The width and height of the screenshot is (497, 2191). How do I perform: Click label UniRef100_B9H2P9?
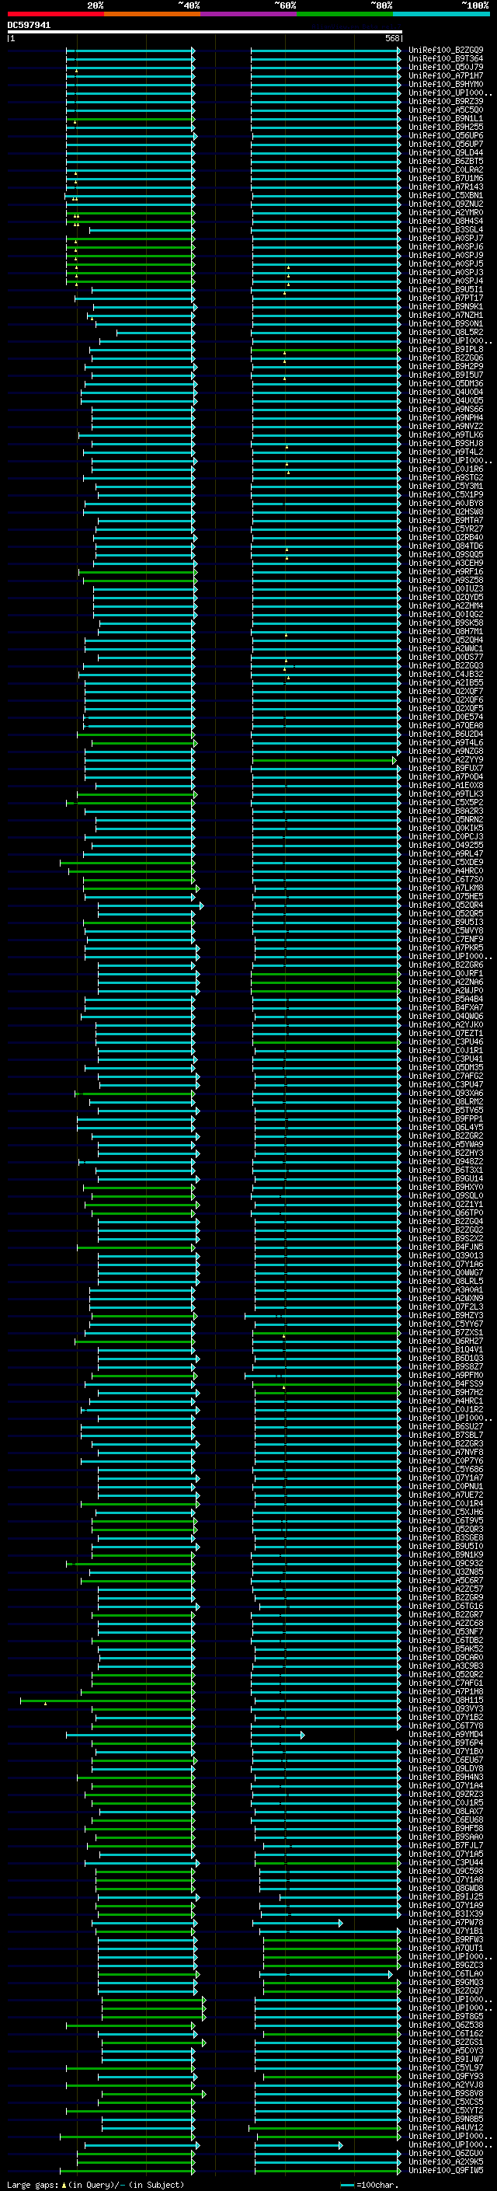[446, 367]
